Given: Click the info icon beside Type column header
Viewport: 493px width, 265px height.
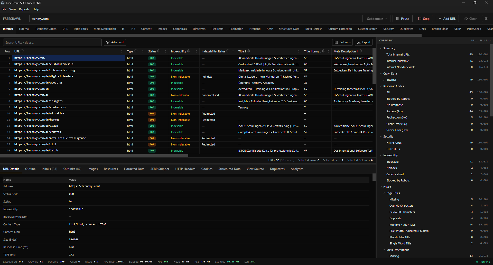Looking at the screenshot, I should click(136, 51).
